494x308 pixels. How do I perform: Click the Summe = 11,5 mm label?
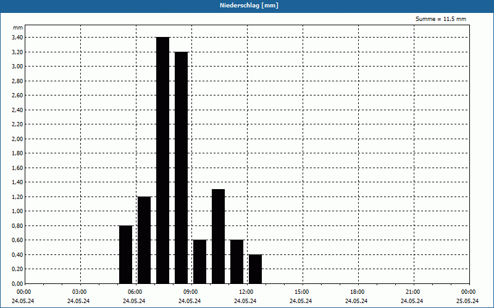click(441, 19)
